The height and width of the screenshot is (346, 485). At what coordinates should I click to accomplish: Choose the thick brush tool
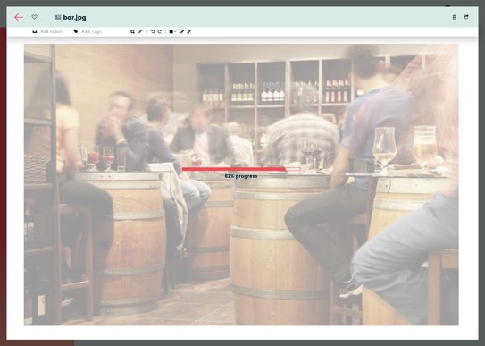click(189, 31)
